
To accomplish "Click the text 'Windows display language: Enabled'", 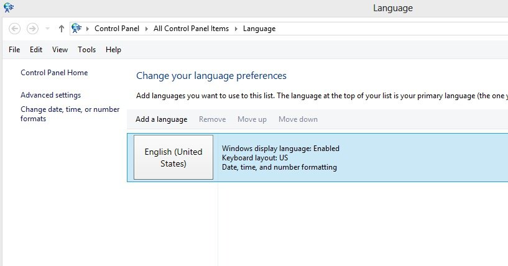I will [x=280, y=149].
